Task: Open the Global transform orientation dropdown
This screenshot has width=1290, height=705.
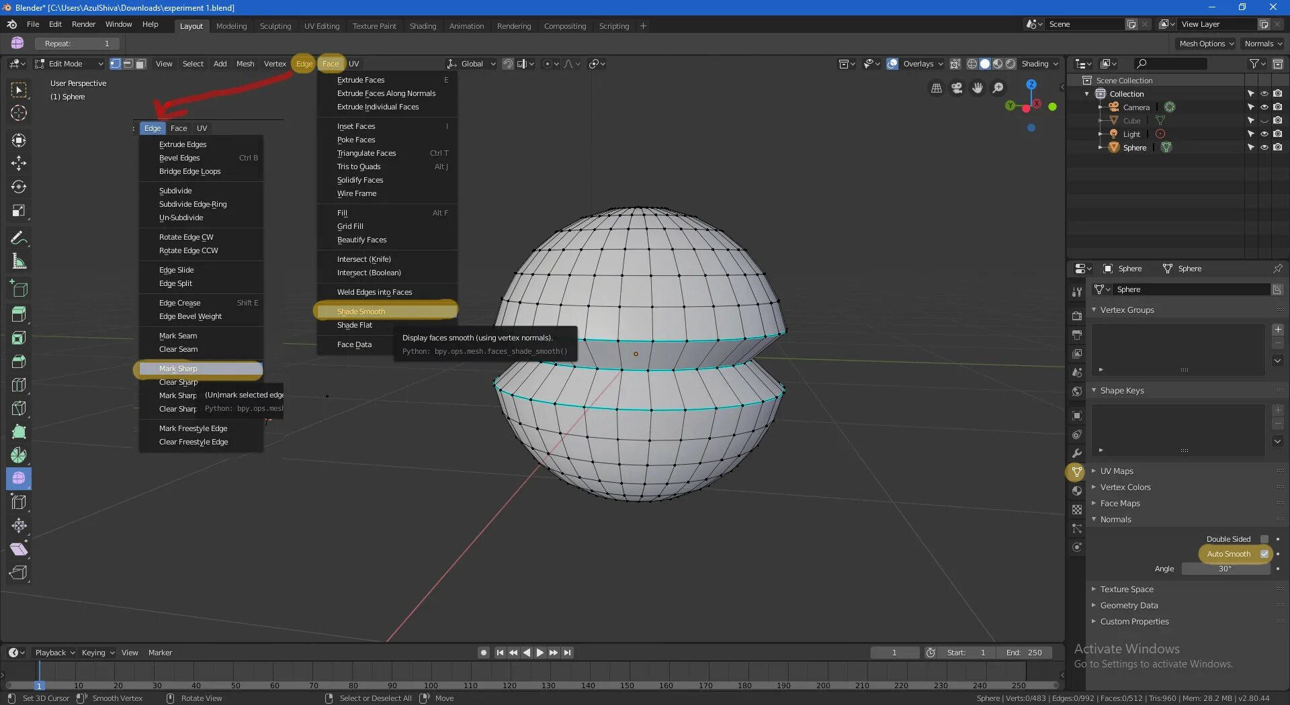Action: [x=472, y=64]
